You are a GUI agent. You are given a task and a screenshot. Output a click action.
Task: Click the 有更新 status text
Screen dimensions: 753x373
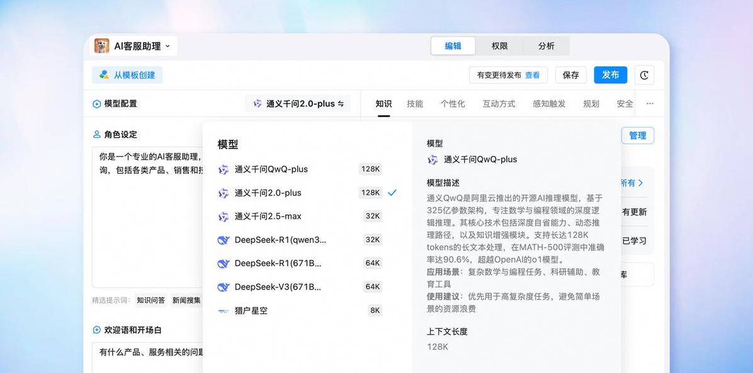(x=635, y=212)
